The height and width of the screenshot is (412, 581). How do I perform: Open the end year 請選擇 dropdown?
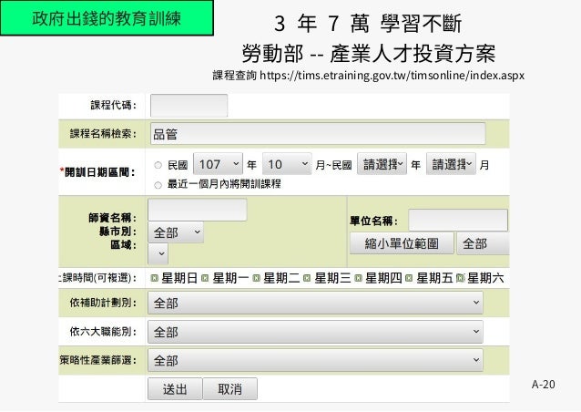pyautogui.click(x=382, y=163)
